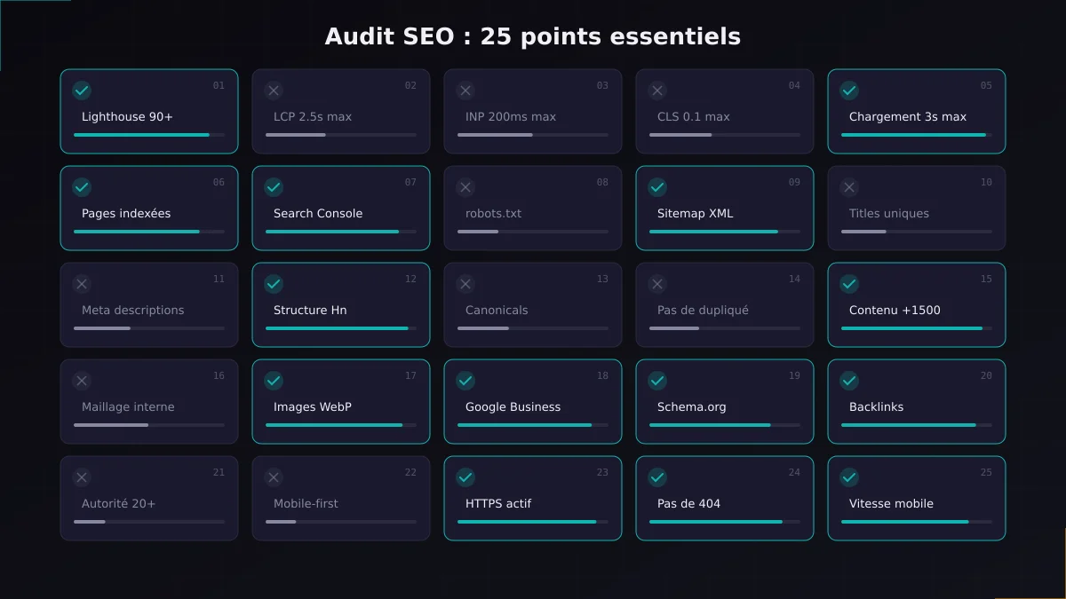Click the Audit SEO page title
Screen dimensions: 1066x599
[533, 36]
